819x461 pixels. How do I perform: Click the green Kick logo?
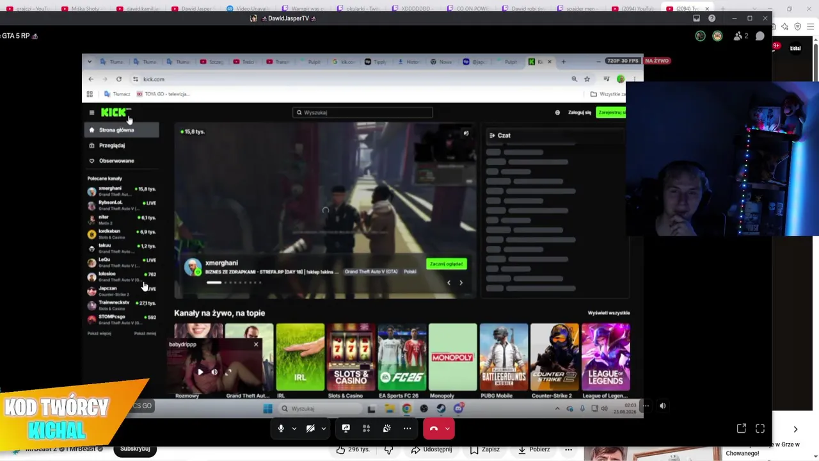coord(115,113)
